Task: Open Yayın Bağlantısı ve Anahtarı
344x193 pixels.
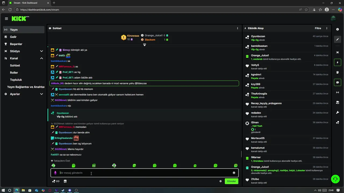Action: pyautogui.click(x=26, y=87)
